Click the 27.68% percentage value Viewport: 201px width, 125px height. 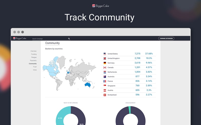149,54
